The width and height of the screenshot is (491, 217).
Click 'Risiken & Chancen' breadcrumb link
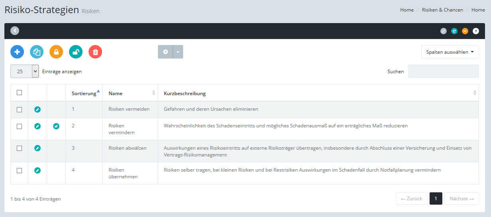click(x=442, y=10)
